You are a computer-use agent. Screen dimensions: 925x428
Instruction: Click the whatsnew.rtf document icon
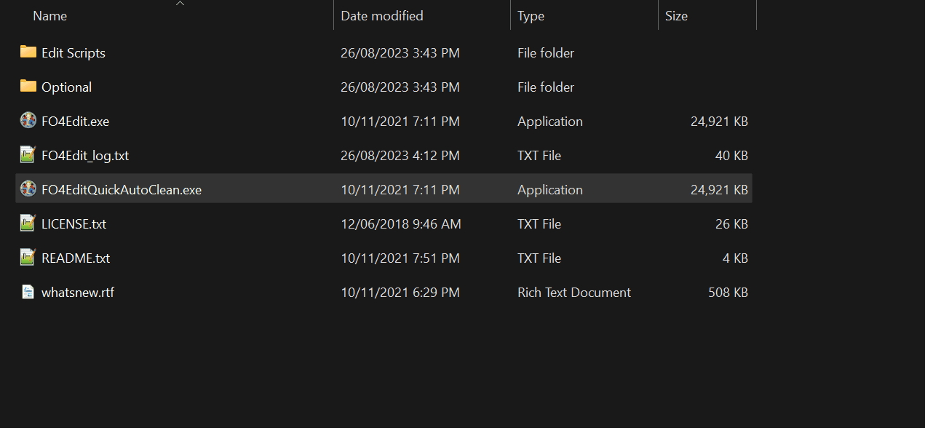(x=28, y=292)
